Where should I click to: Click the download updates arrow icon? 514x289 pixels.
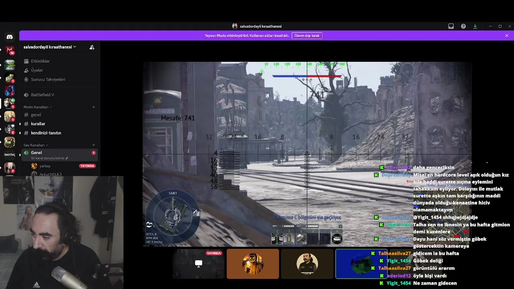click(x=475, y=26)
